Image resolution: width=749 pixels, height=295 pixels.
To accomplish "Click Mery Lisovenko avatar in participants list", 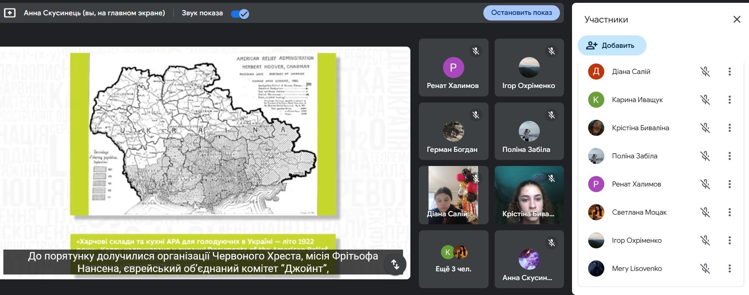I will (x=596, y=268).
